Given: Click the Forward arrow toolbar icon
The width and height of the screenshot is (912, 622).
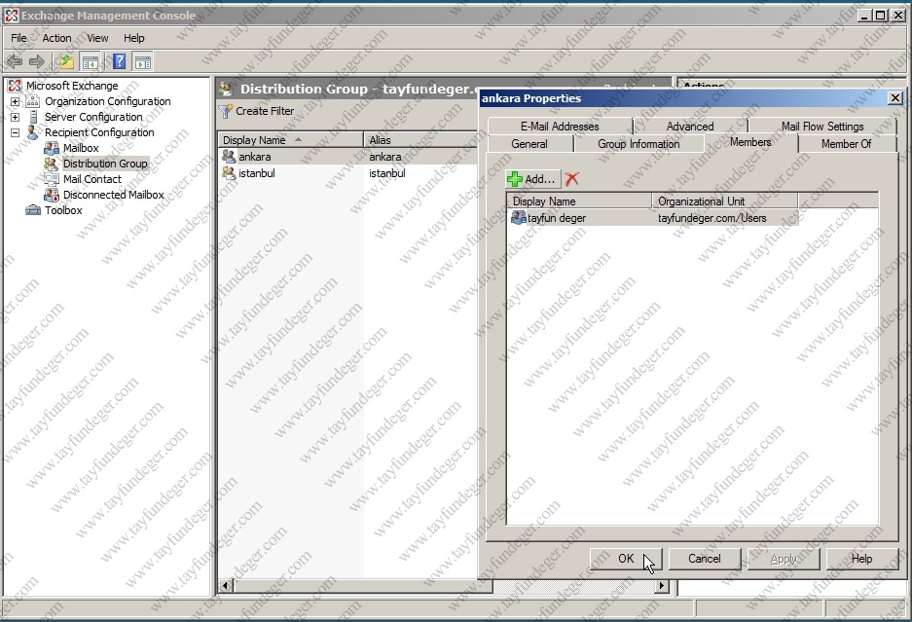Looking at the screenshot, I should (x=37, y=61).
